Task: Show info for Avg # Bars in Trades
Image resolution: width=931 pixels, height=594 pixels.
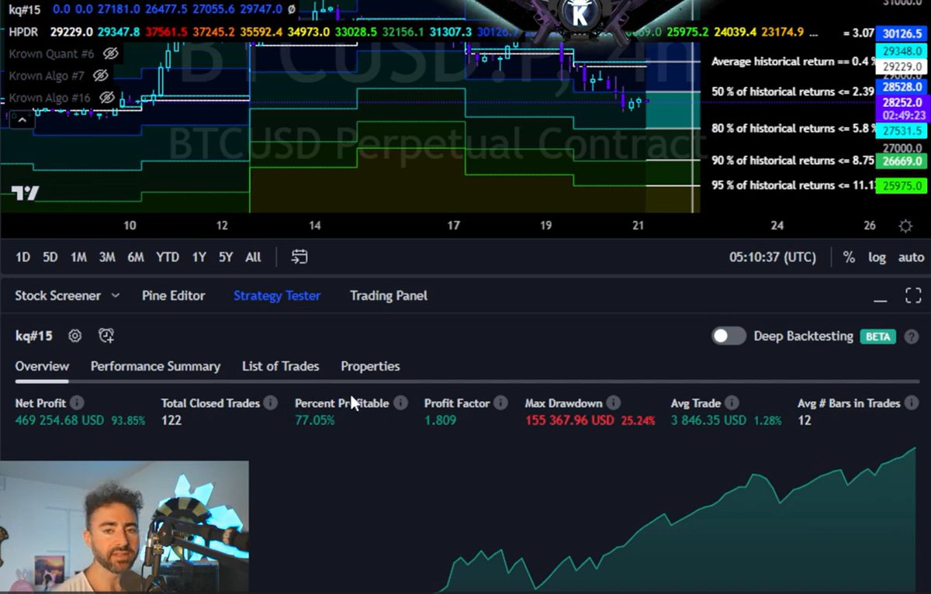Action: point(912,403)
